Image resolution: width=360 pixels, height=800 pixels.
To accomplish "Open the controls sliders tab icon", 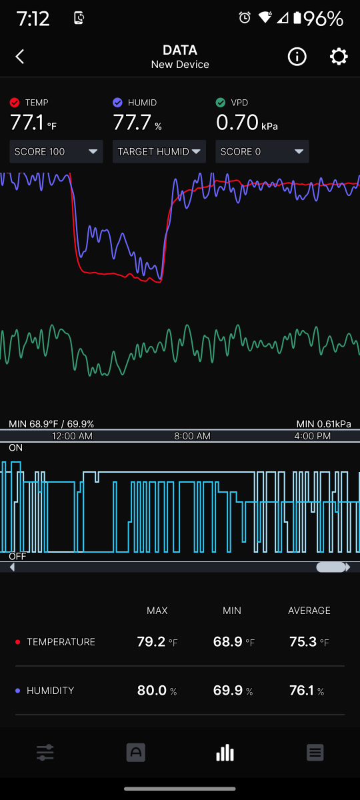I will click(45, 753).
